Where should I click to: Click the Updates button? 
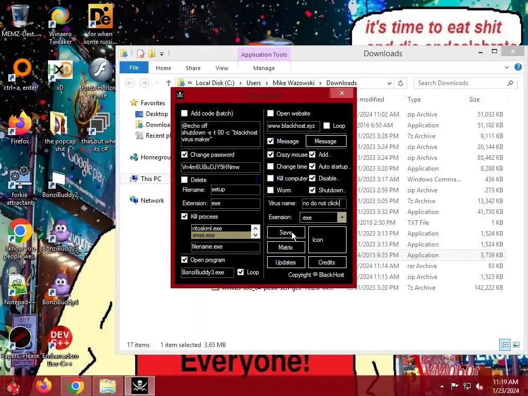[x=286, y=262]
